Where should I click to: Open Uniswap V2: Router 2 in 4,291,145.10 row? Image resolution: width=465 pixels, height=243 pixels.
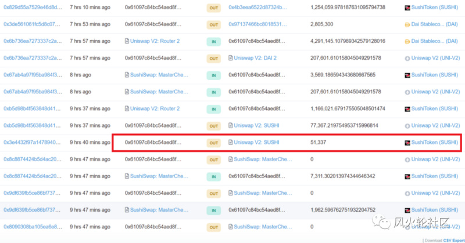point(155,41)
